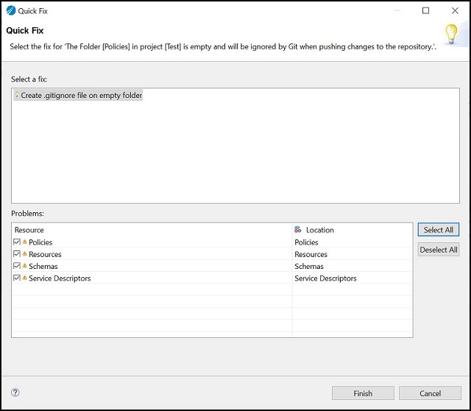The width and height of the screenshot is (471, 411).
Task: Click the app icon in title bar
Action: 10,11
